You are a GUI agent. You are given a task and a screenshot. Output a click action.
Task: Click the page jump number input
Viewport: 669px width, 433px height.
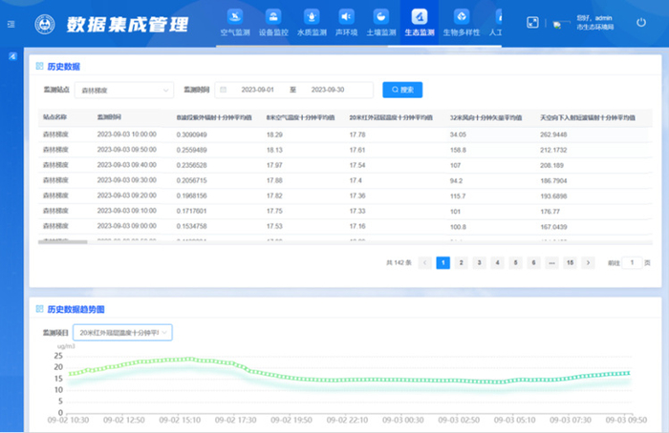coord(632,261)
